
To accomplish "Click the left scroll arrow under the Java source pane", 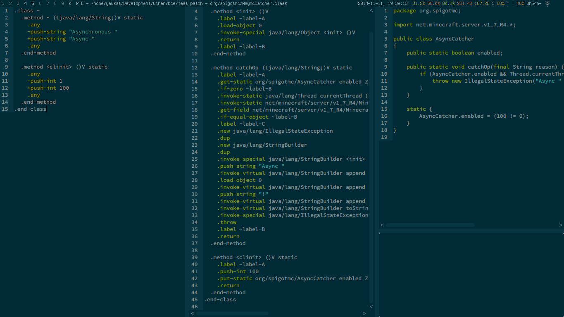I will (382, 225).
